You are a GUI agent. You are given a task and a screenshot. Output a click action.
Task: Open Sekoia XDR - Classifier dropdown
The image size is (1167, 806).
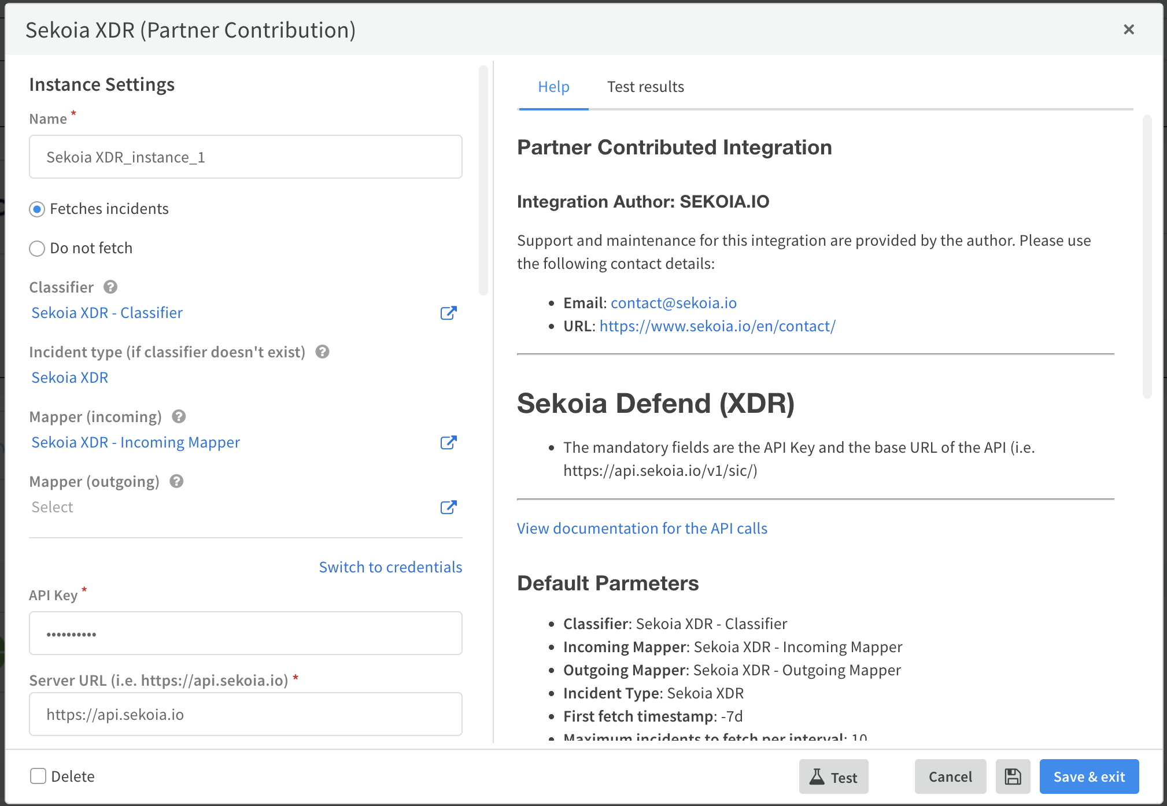pyautogui.click(x=107, y=313)
